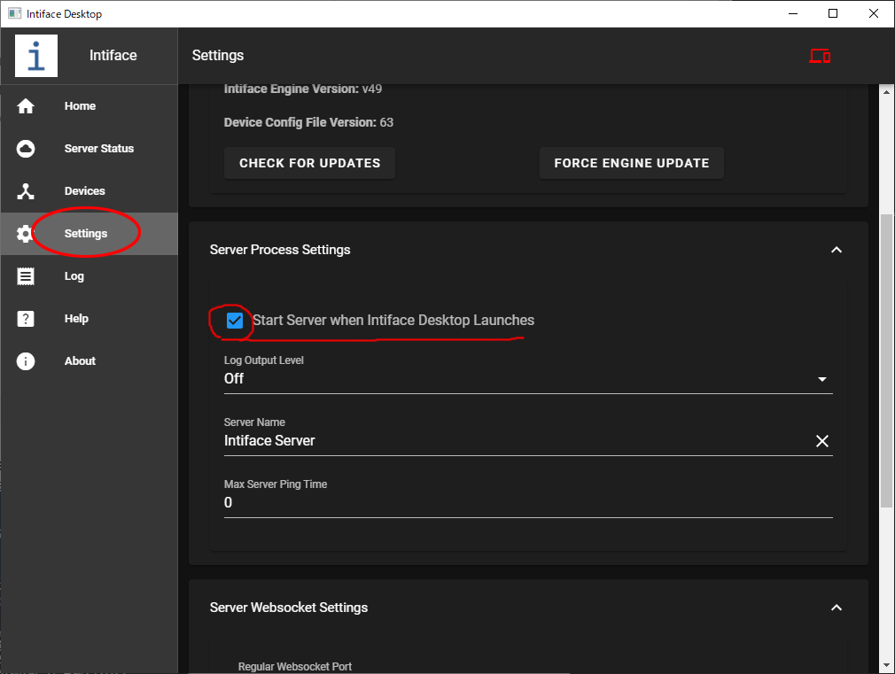Click the Intiface logo in top-left
Viewport: 895px width, 674px height.
coord(36,56)
